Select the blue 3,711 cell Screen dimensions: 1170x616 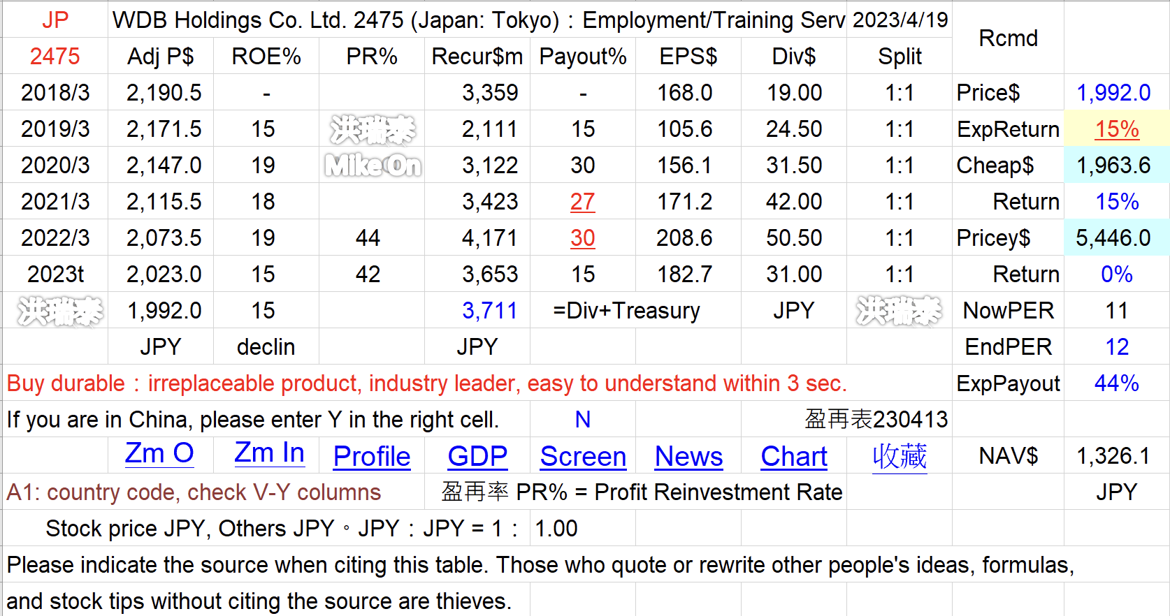click(x=477, y=311)
